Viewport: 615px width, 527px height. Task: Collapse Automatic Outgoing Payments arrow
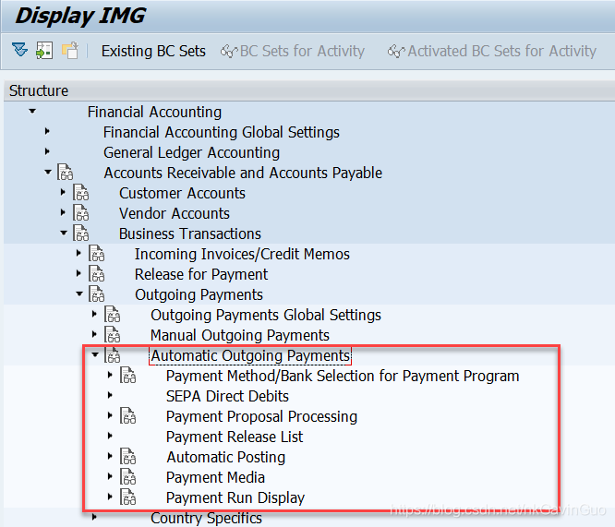pyautogui.click(x=95, y=354)
